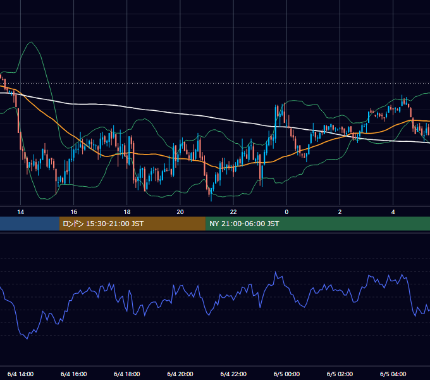Click the blue session bar before ロンドン
The height and width of the screenshot is (380, 430).
[30, 224]
